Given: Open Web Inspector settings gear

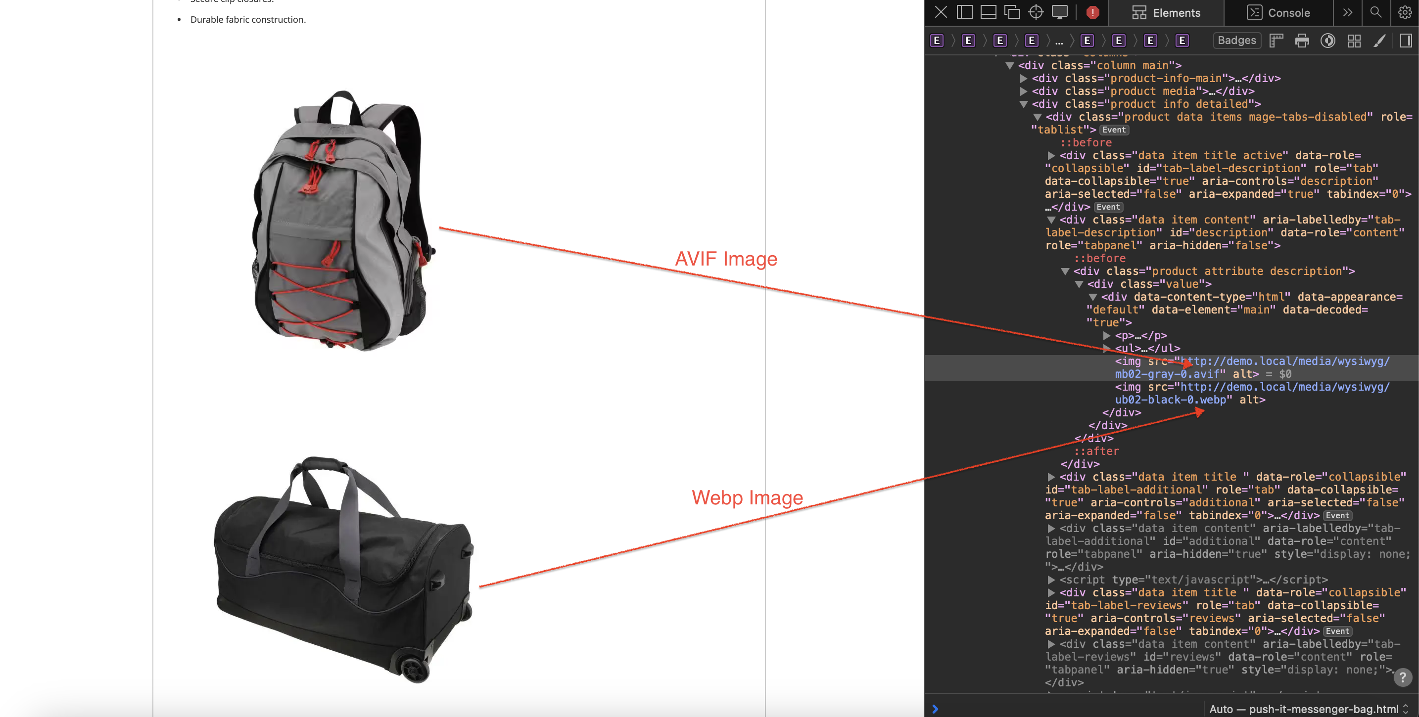Looking at the screenshot, I should click(1405, 12).
